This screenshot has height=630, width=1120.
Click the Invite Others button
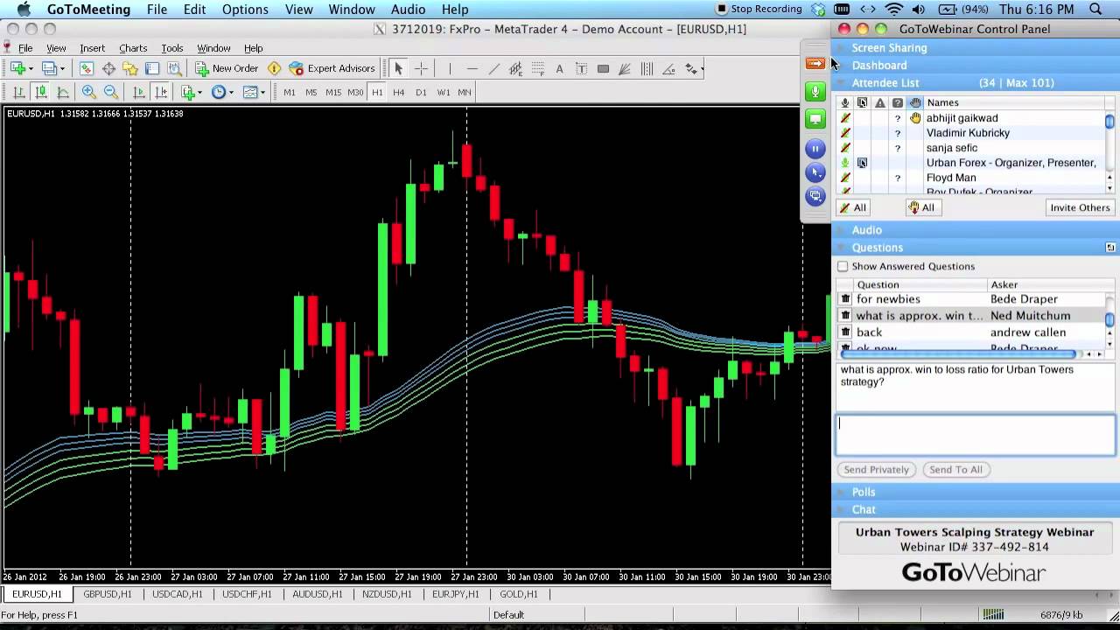(1080, 207)
